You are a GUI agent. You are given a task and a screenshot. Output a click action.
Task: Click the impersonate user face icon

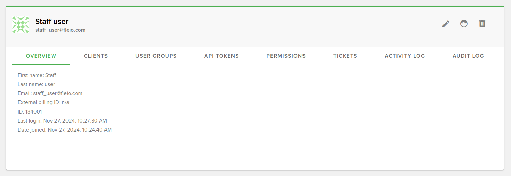coord(464,24)
